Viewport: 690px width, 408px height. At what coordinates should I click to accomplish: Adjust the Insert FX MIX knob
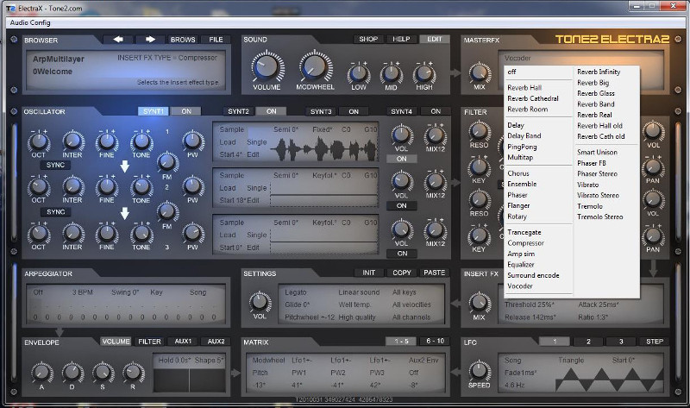[479, 303]
